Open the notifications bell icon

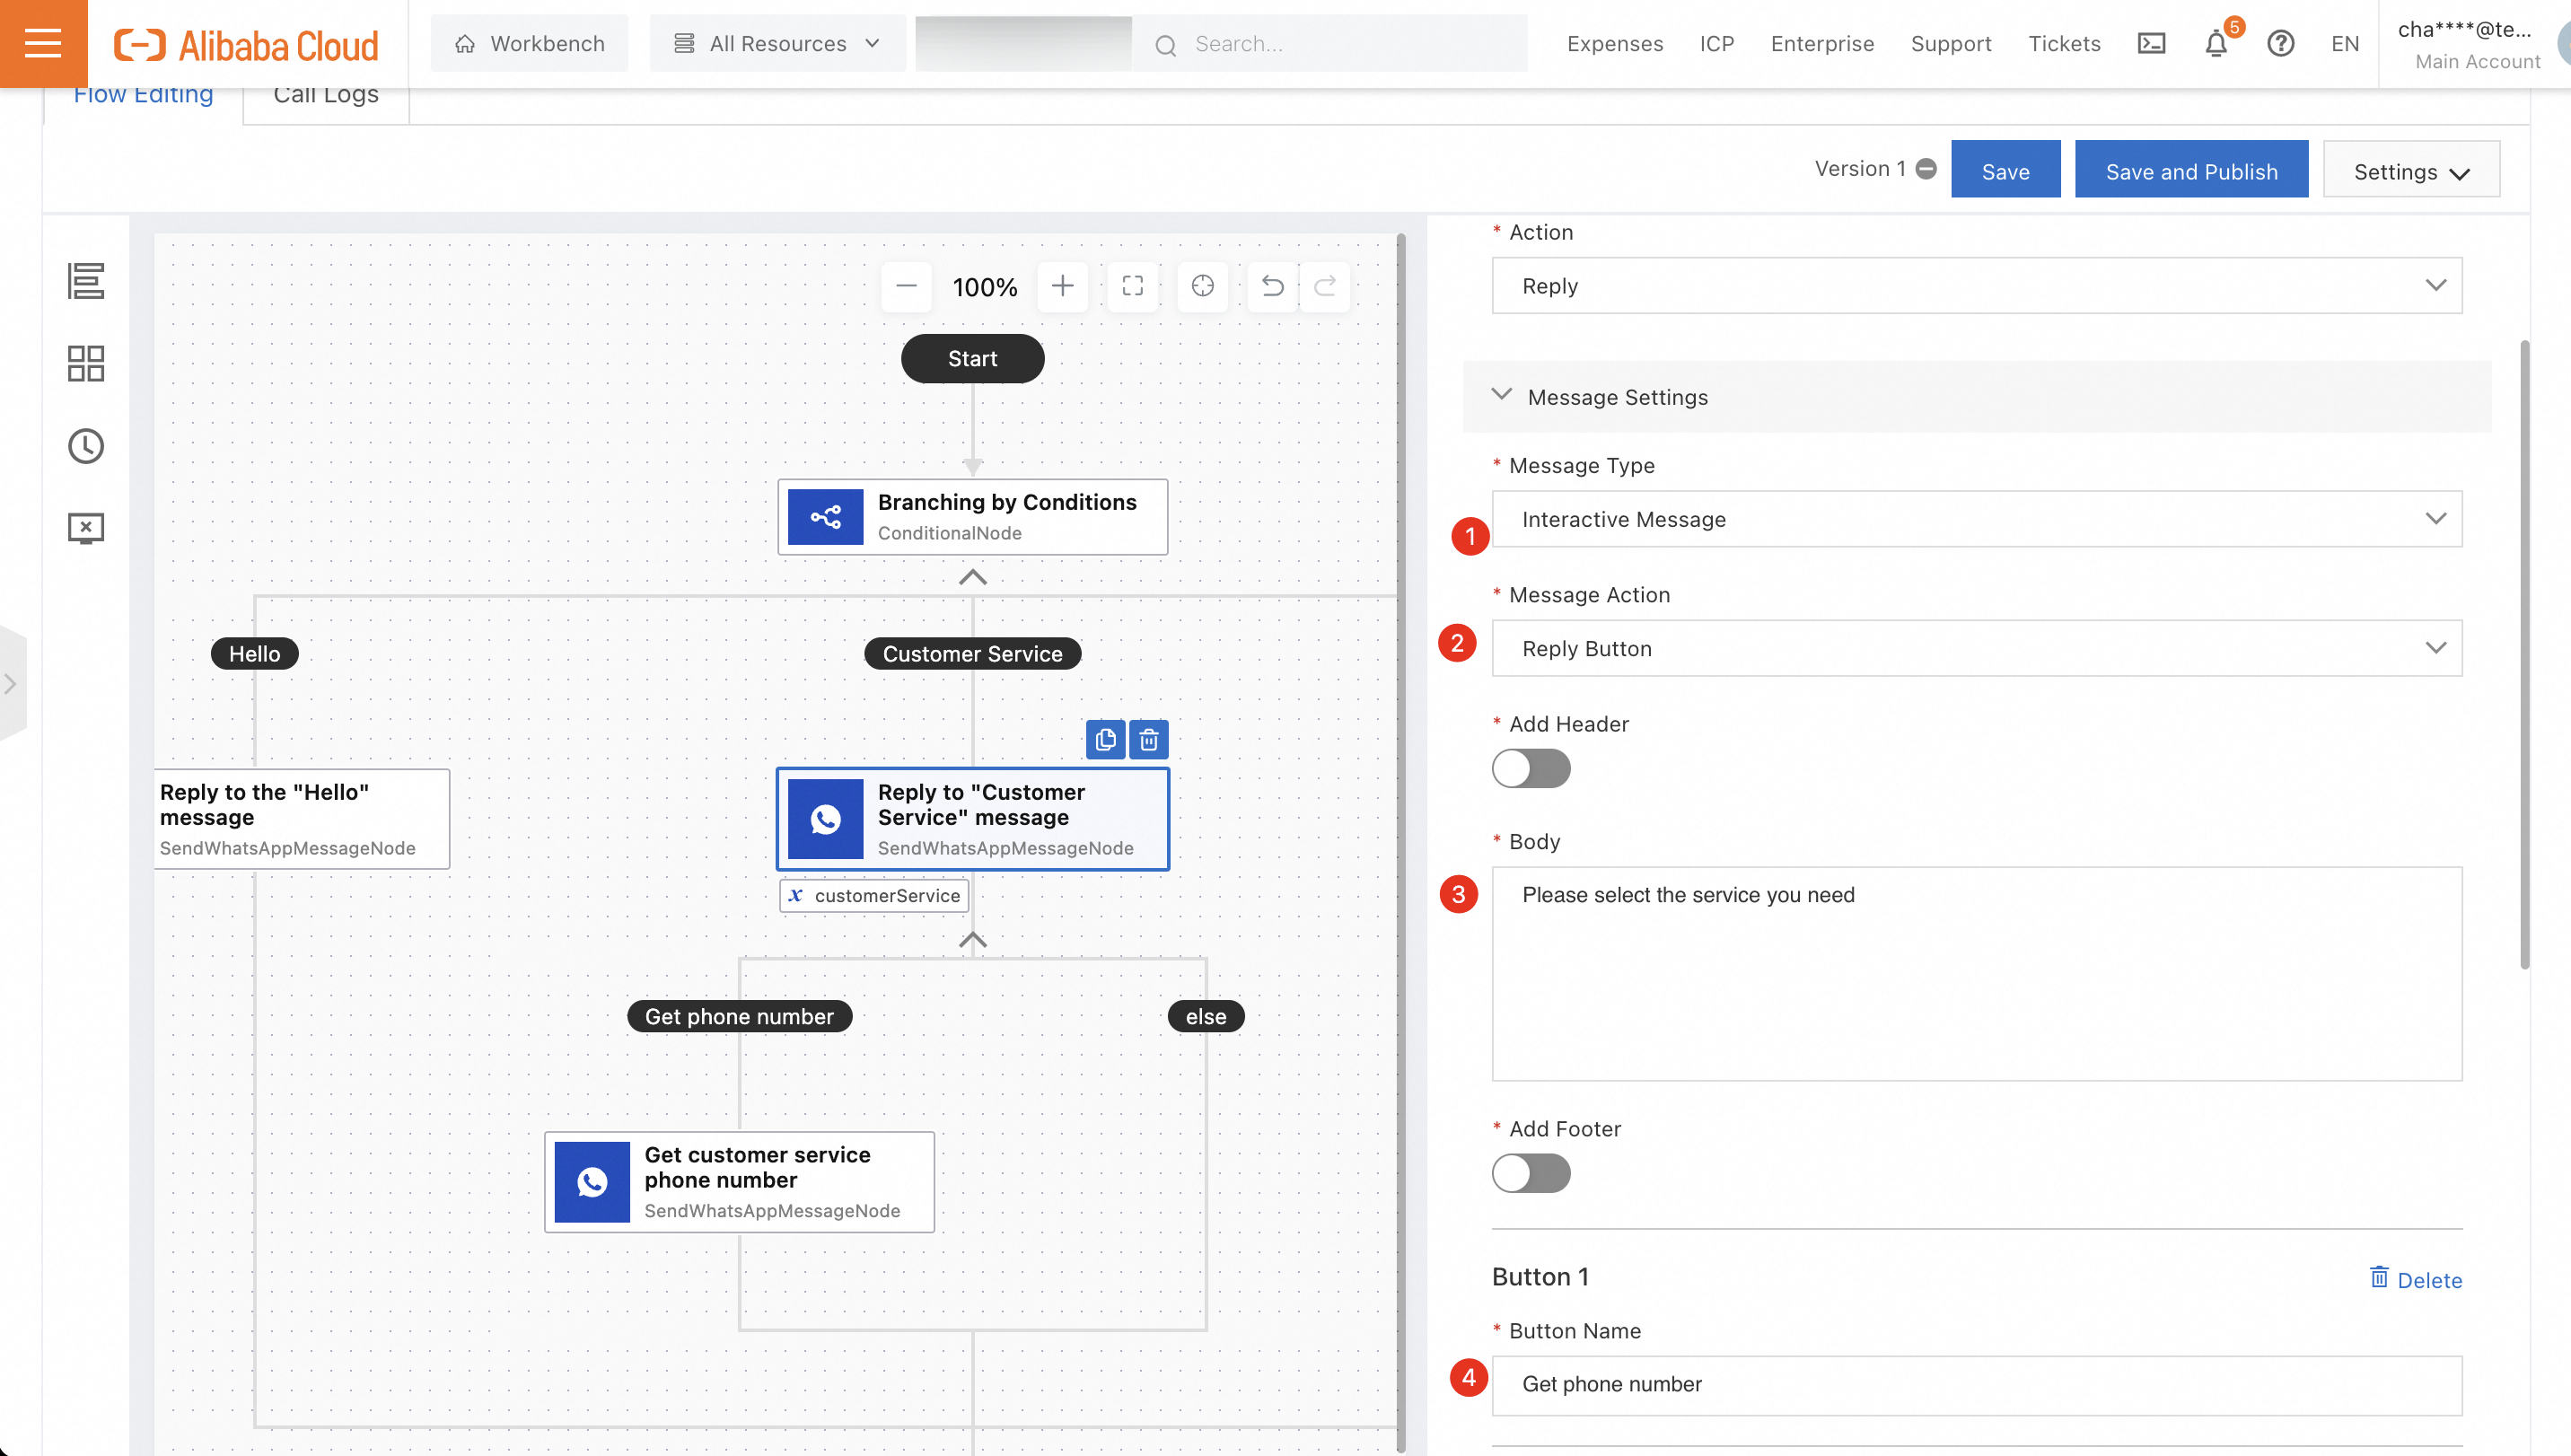2216,44
